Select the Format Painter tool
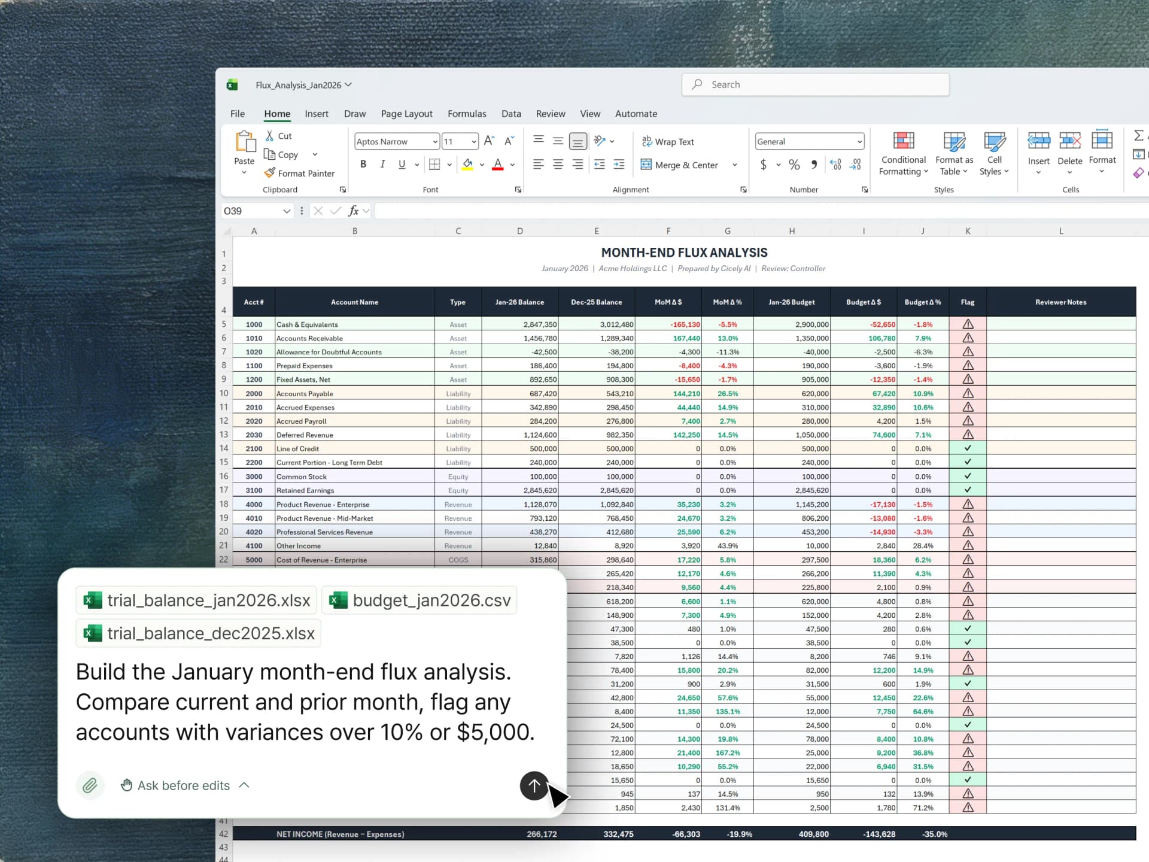 tap(300, 173)
